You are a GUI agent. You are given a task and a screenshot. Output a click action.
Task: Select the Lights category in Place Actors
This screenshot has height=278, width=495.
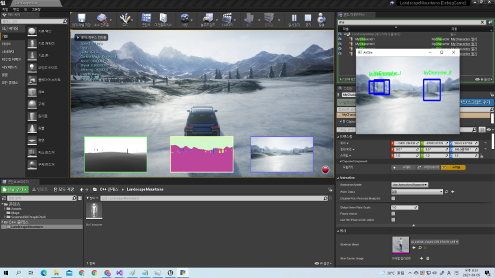click(x=6, y=44)
